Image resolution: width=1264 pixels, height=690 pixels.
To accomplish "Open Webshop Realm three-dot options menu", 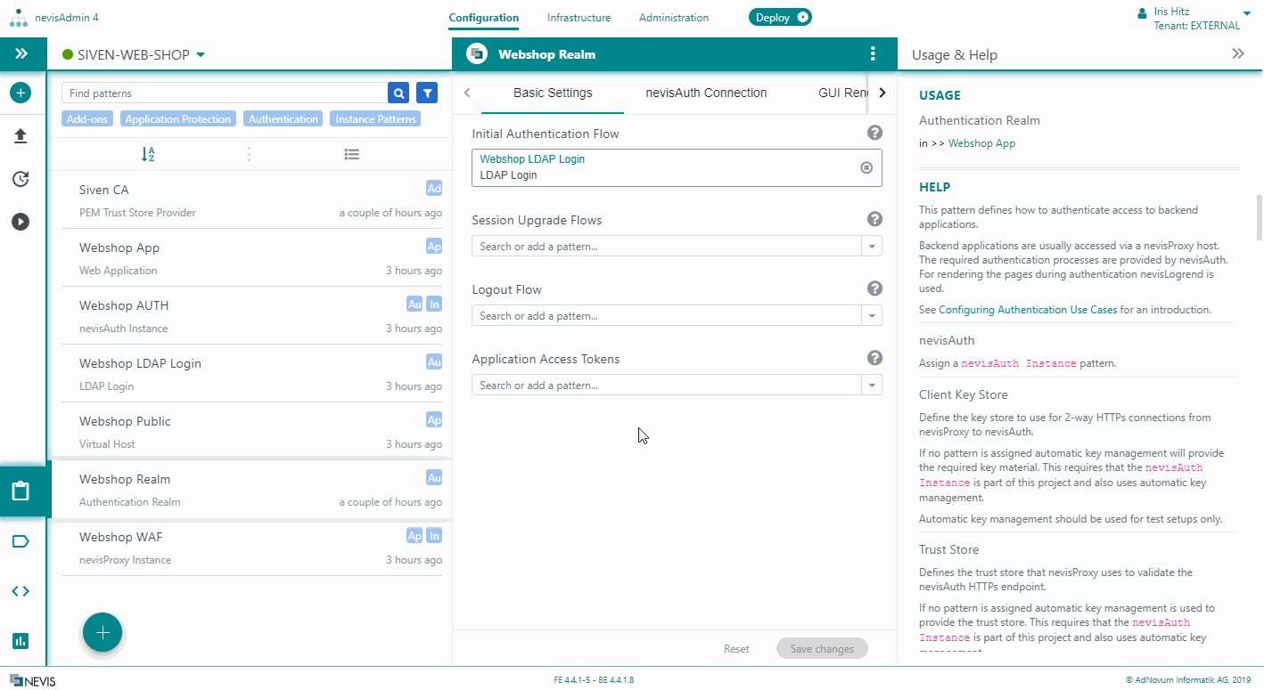I will coord(873,54).
